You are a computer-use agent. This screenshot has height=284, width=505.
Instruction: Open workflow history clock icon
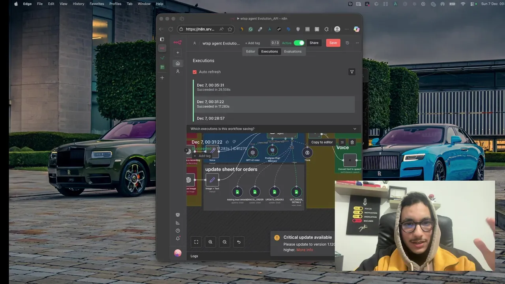click(x=347, y=43)
